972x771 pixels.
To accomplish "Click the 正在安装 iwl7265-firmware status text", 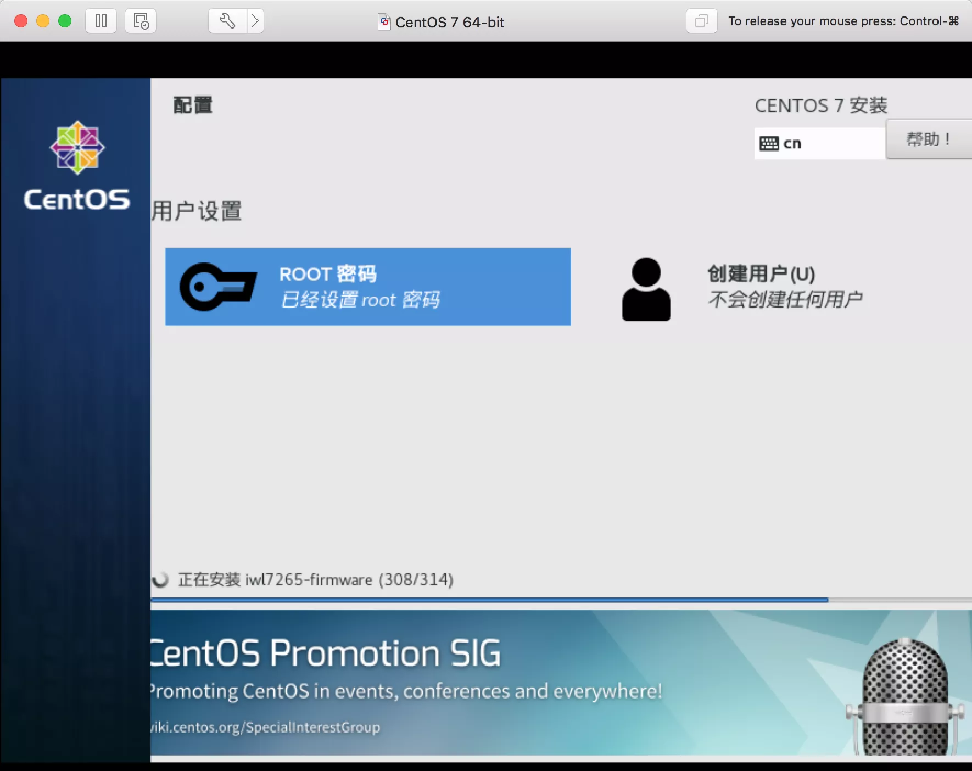I will (316, 579).
